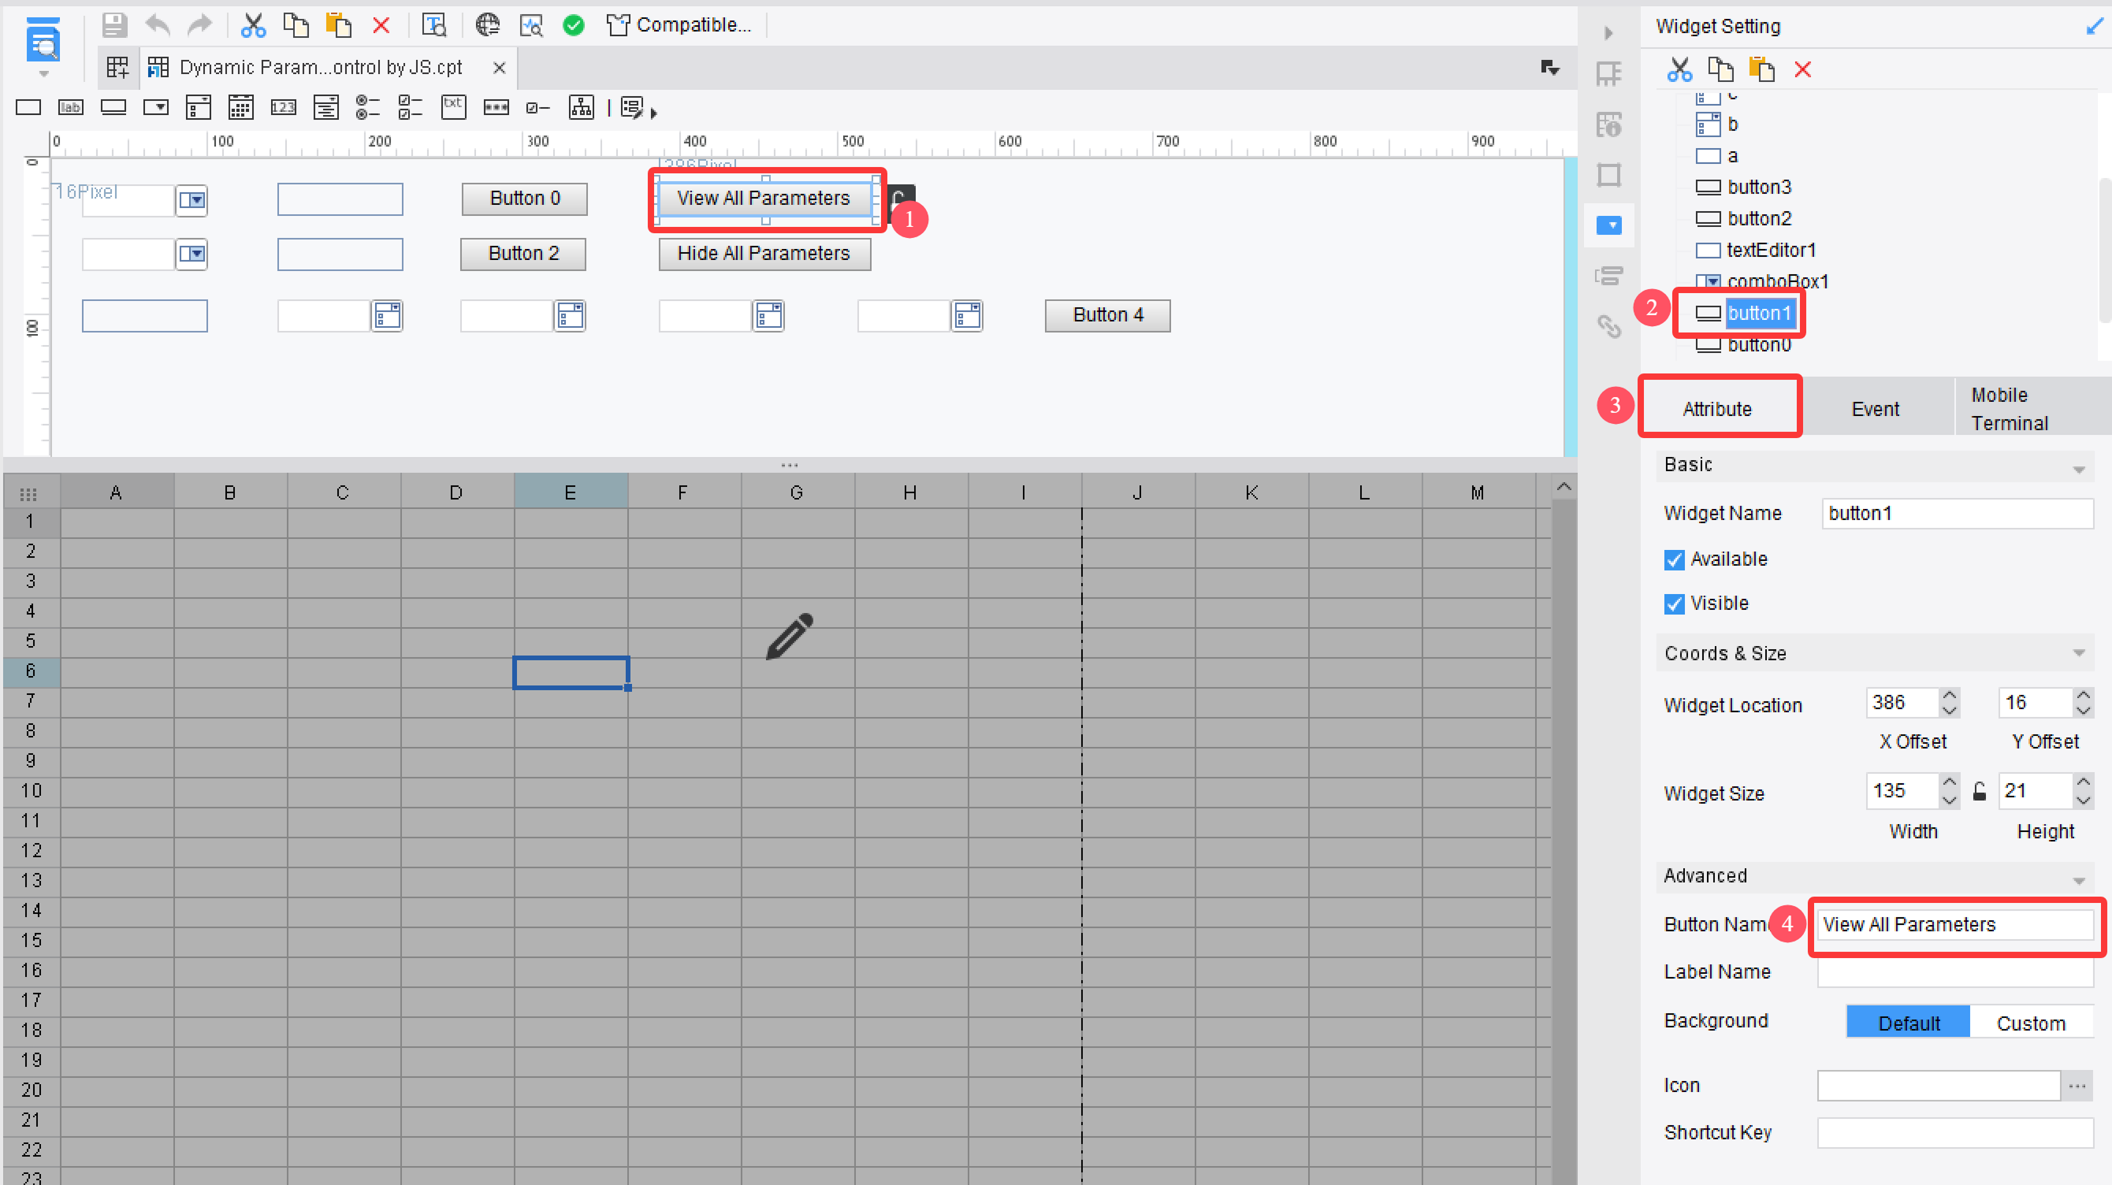This screenshot has width=2112, height=1185.
Task: Click the blue widget setting icon in side strip
Action: click(1608, 225)
